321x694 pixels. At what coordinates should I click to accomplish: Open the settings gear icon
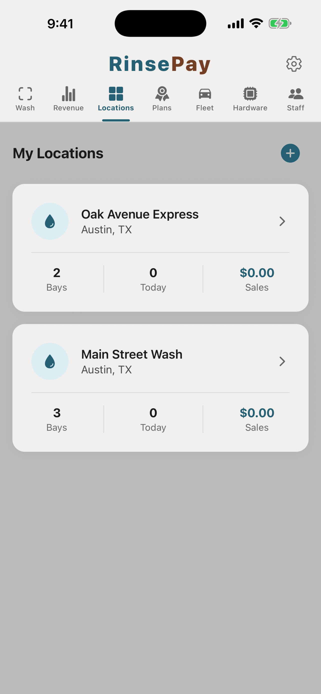[x=293, y=64]
